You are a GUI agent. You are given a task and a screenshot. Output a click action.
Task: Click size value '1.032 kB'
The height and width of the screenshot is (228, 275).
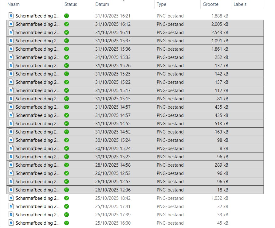tap(220, 198)
